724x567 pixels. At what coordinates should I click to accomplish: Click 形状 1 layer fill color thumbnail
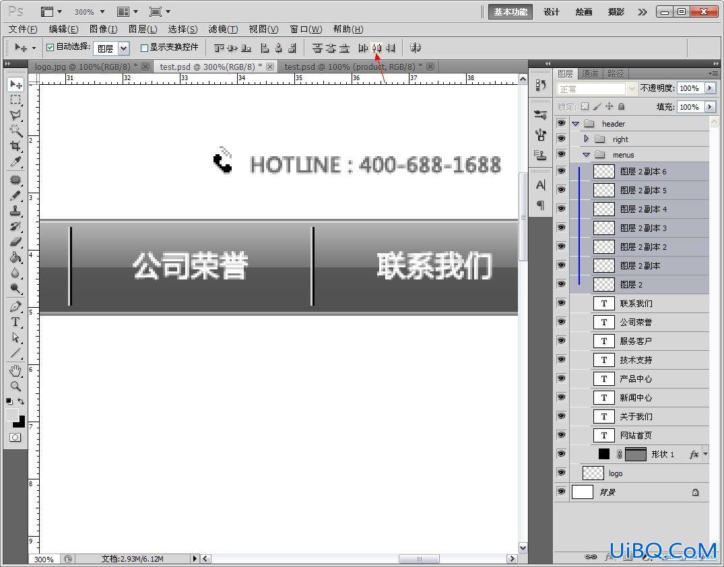[x=604, y=454]
